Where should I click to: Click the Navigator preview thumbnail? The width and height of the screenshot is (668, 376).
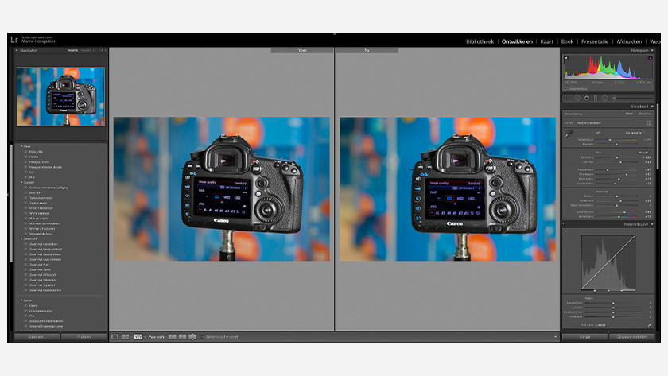60,97
